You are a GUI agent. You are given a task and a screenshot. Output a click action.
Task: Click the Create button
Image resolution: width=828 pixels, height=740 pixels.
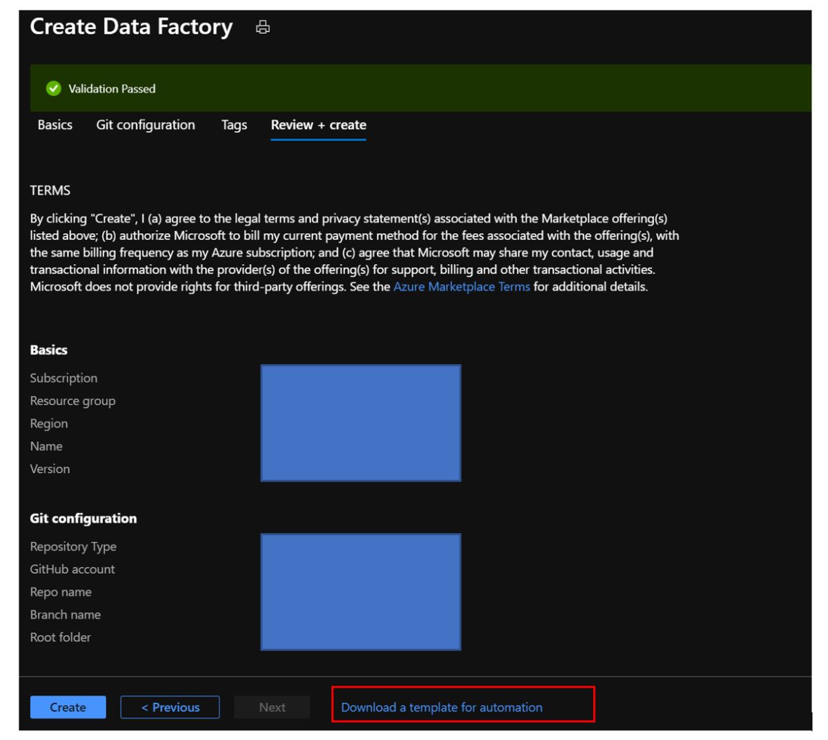(68, 707)
